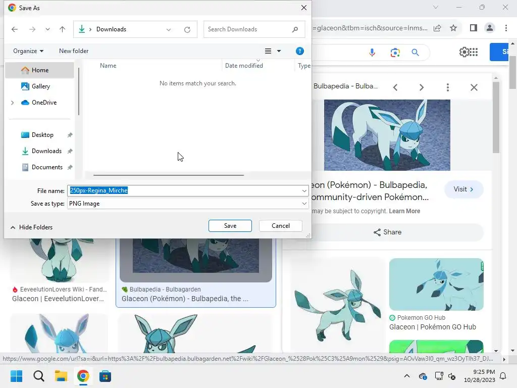This screenshot has width=517, height=388.
Task: Open Google quick settings gear
Action: click(x=464, y=52)
